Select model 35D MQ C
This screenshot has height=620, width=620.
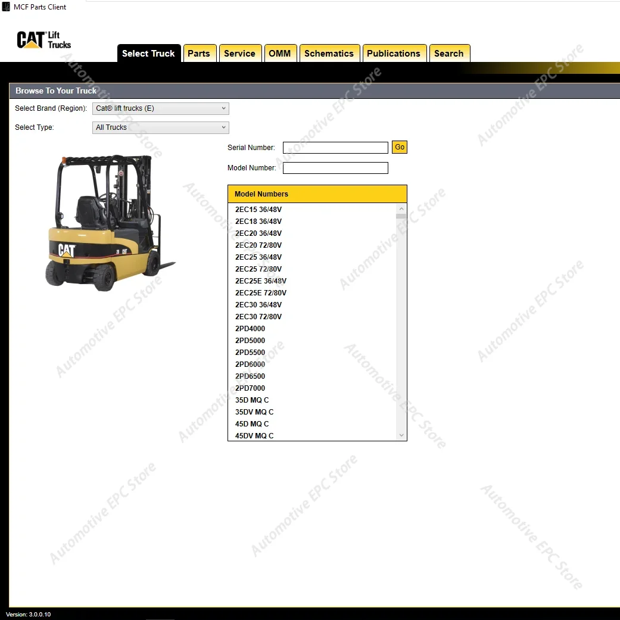(x=252, y=400)
